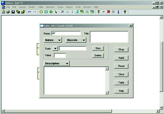Click the New state button
The width and height of the screenshot is (164, 114).
[x=98, y=48]
